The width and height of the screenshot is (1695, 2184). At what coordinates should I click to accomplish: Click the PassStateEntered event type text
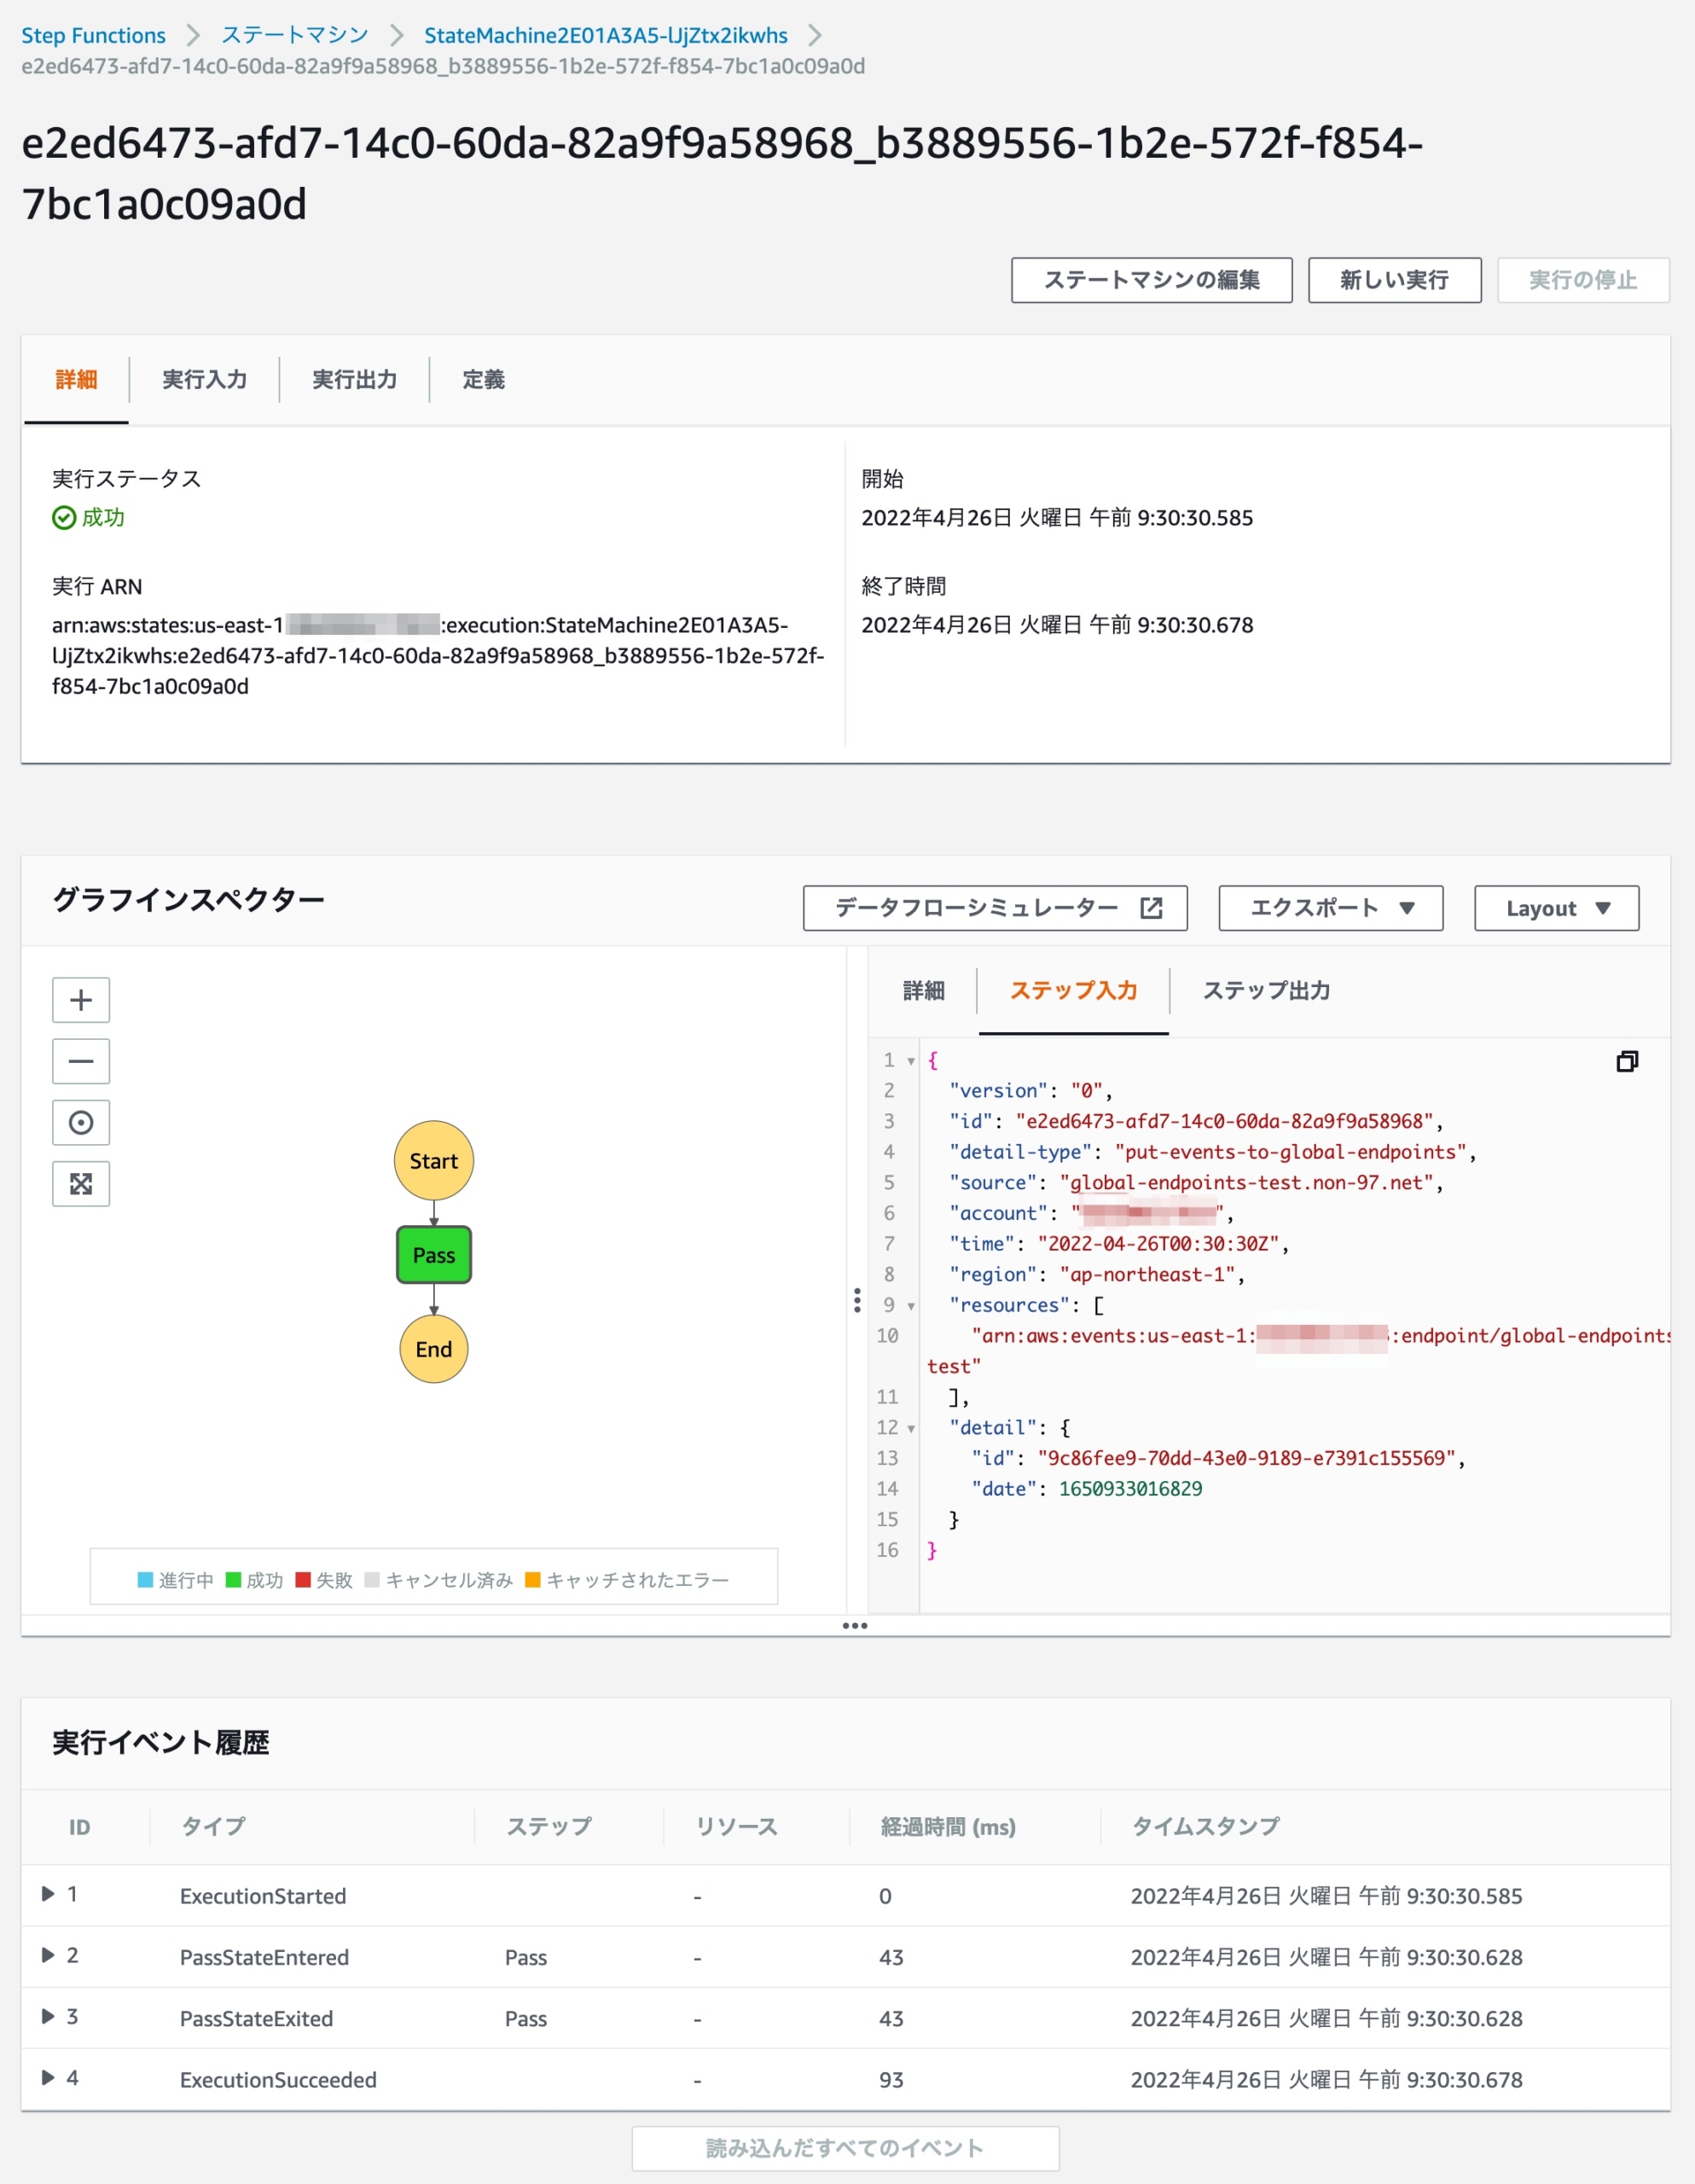click(x=264, y=1957)
